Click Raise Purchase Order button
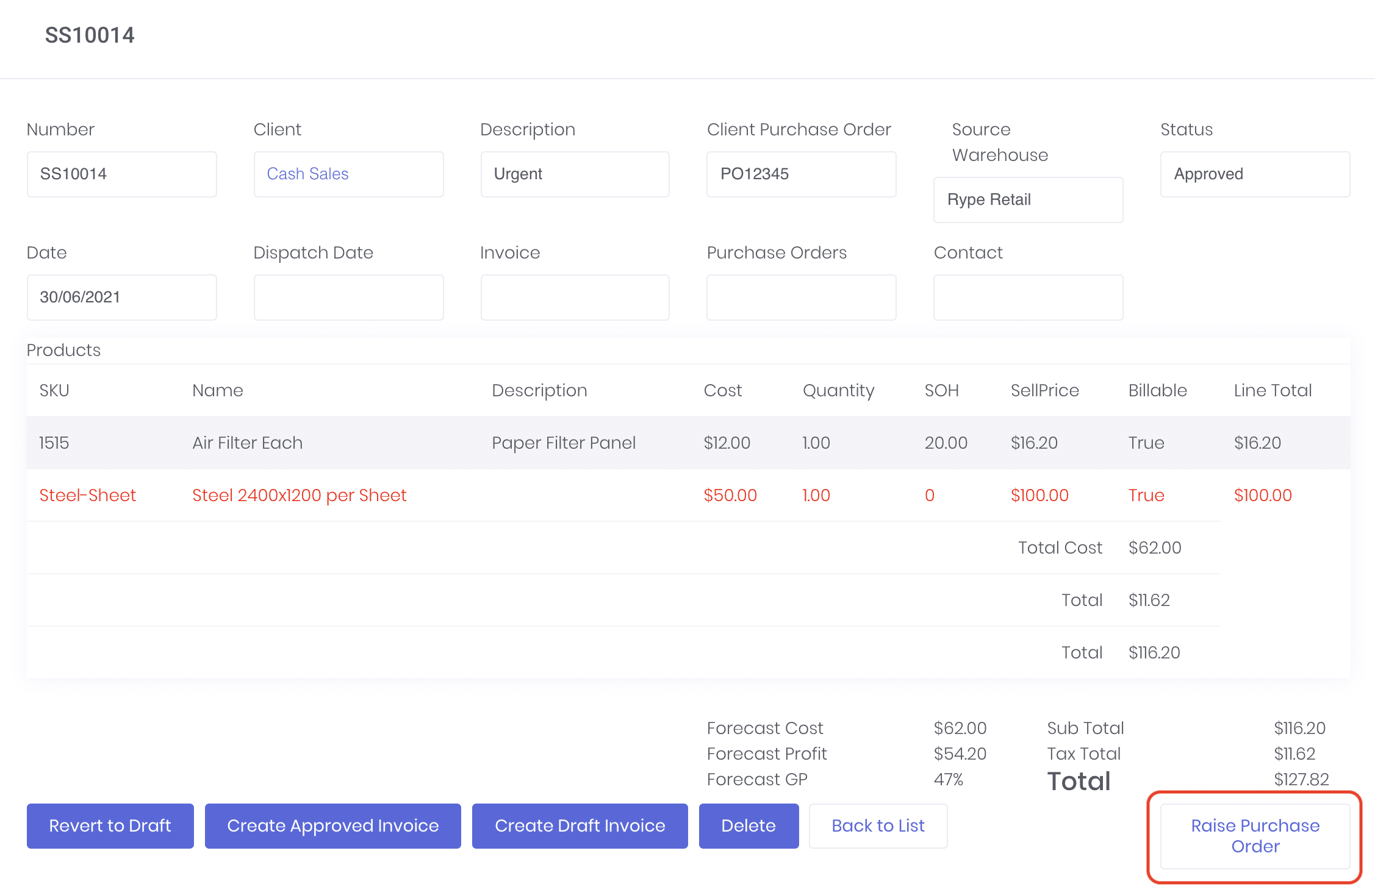This screenshot has height=895, width=1375. coord(1255,836)
